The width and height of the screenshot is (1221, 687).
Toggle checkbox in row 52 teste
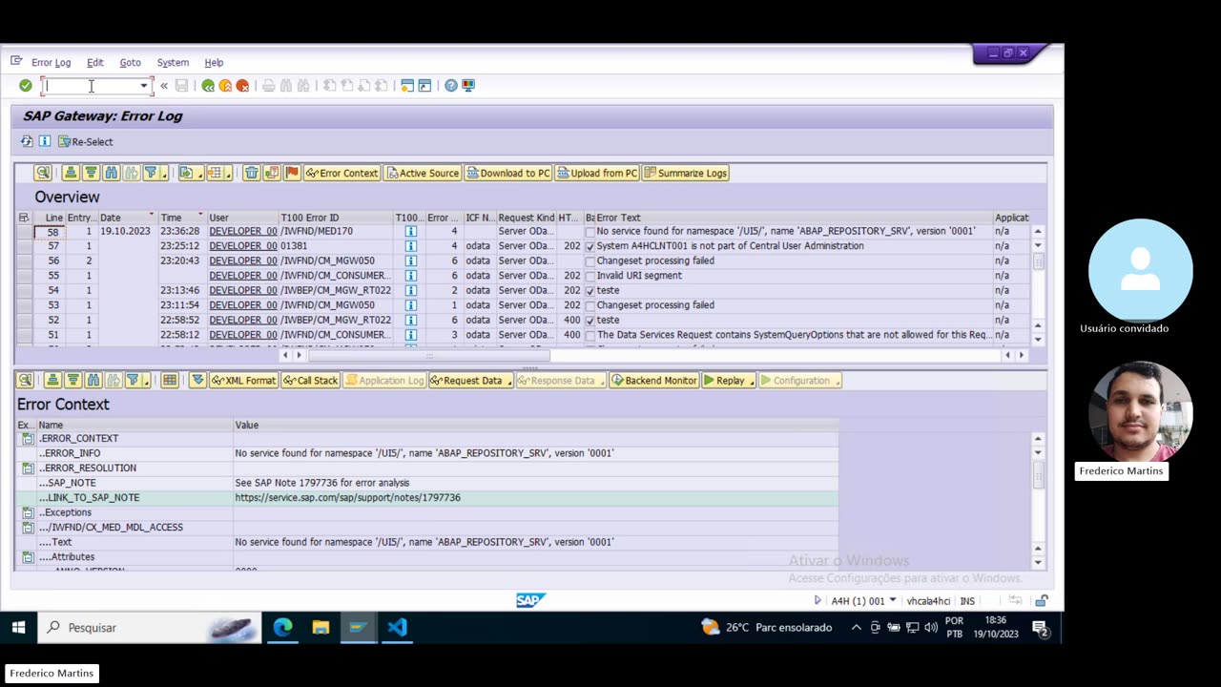pos(590,321)
